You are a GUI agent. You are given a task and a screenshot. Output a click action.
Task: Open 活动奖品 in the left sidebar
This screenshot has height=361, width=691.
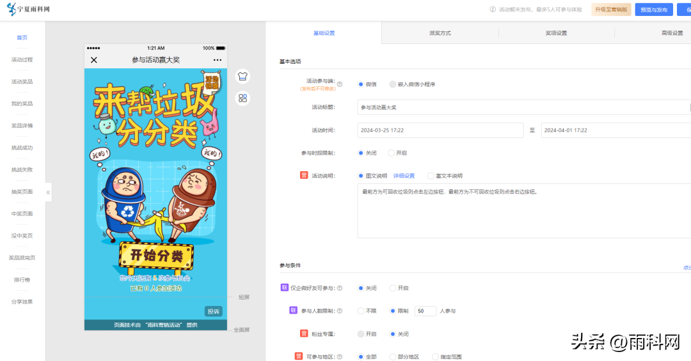coord(22,82)
